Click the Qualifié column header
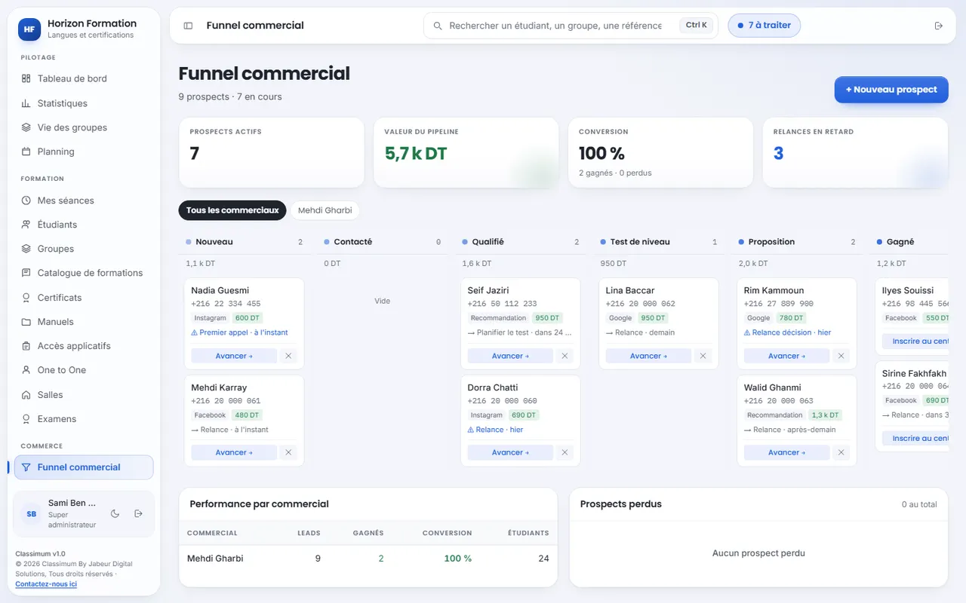Viewport: 966px width, 603px height. point(520,242)
